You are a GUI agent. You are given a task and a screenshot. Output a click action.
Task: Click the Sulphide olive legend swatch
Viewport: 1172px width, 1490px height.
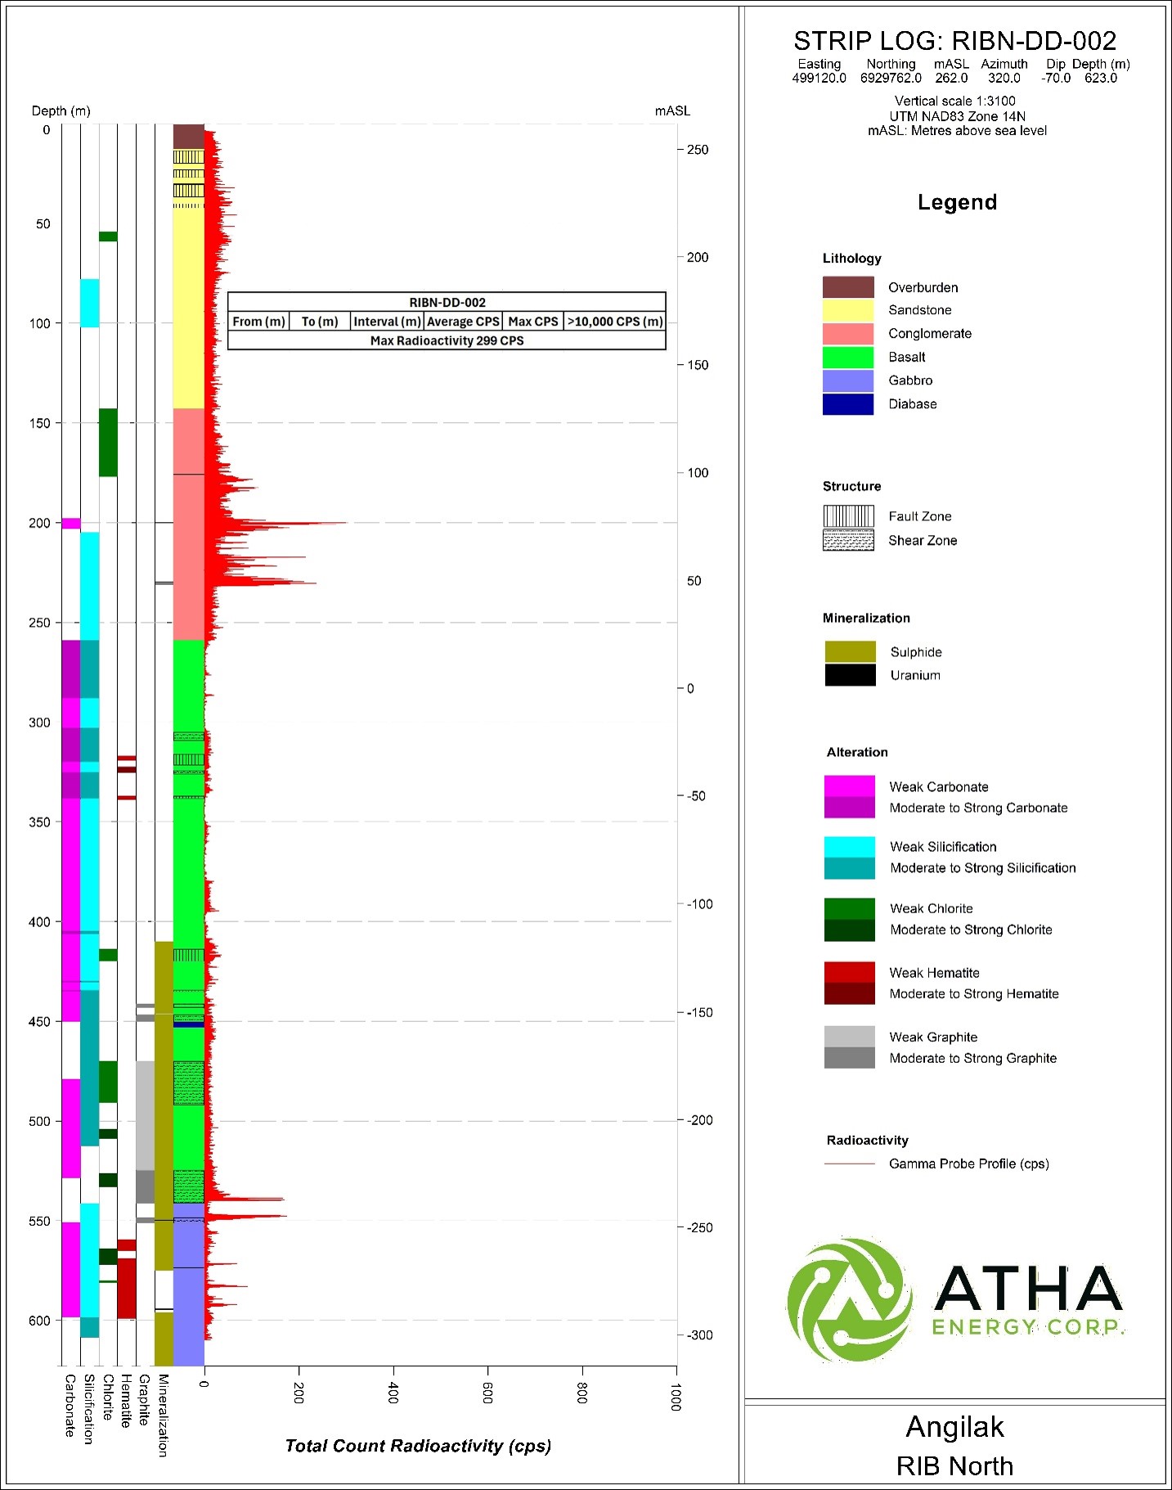851,652
